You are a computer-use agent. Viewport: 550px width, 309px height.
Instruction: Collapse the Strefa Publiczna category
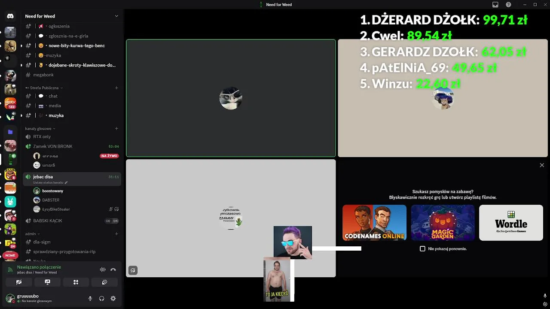click(x=44, y=88)
